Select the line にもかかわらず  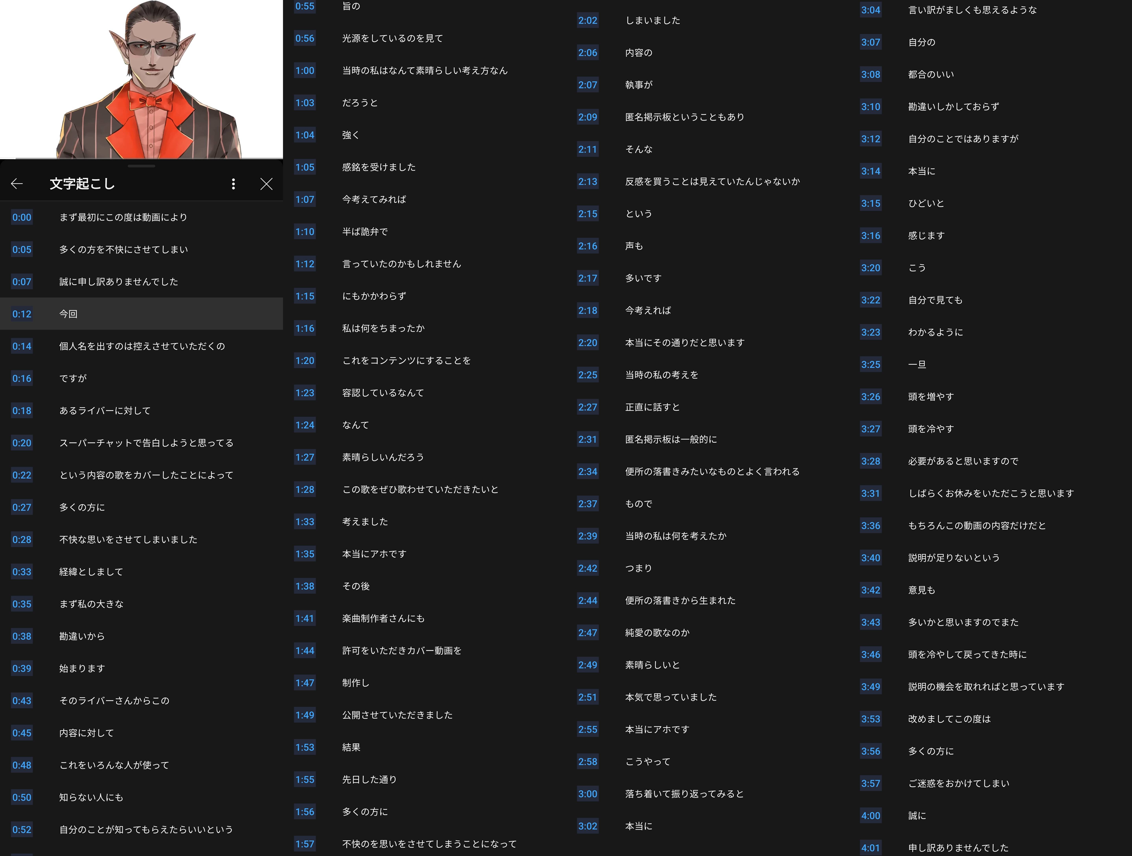374,296
